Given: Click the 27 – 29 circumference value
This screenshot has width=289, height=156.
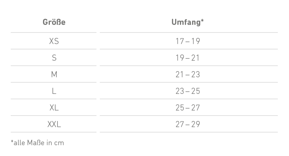Looking at the screenshot, I should pyautogui.click(x=188, y=124).
